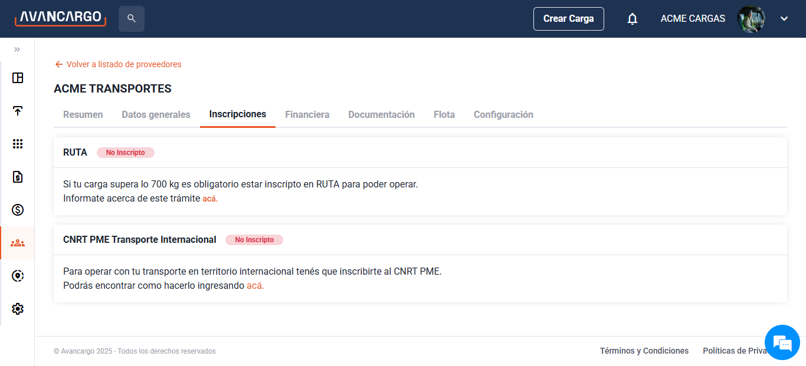Click the CNRT PME 'No Inscripto' badge
806x366 pixels.
click(x=254, y=240)
